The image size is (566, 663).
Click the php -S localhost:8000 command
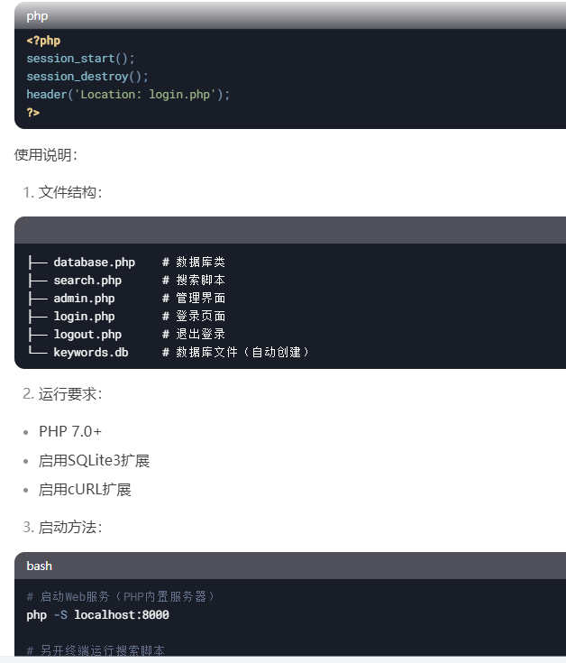point(97,615)
